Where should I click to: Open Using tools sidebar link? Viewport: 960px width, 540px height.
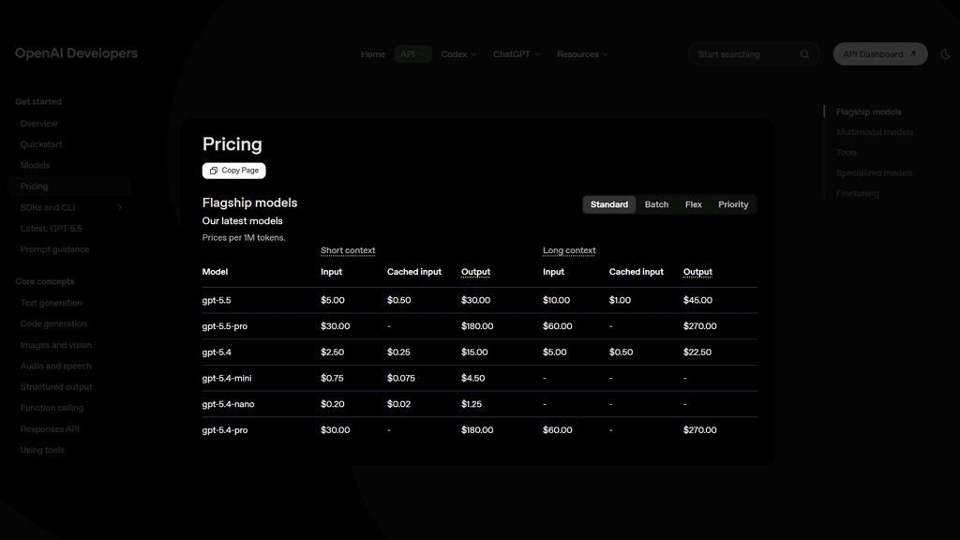pyautogui.click(x=41, y=450)
